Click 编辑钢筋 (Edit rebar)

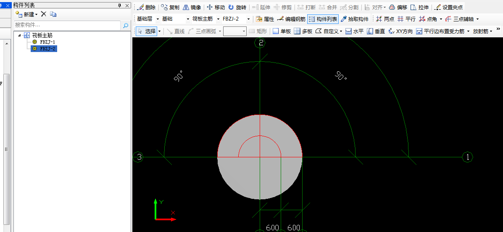tap(291, 19)
